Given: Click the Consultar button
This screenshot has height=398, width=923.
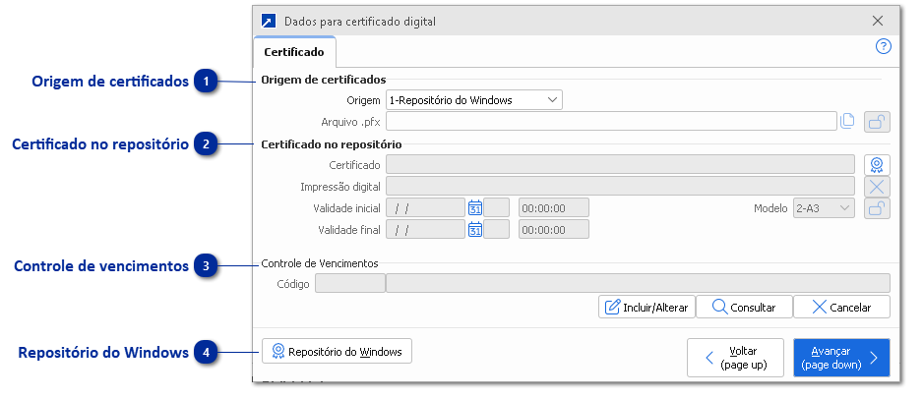Looking at the screenshot, I should 744,307.
